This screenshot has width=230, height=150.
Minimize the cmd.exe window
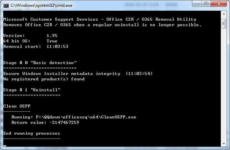197,3
